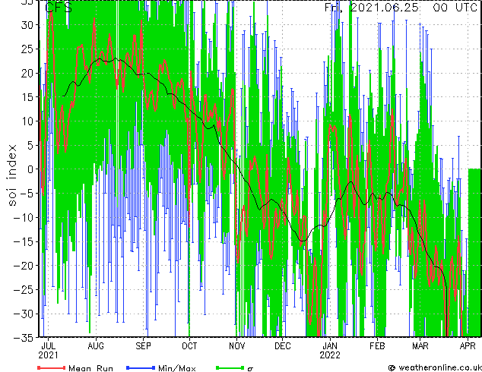Click the 'DEC' x-axis label
The width and height of the screenshot is (482, 372).
[x=283, y=346]
